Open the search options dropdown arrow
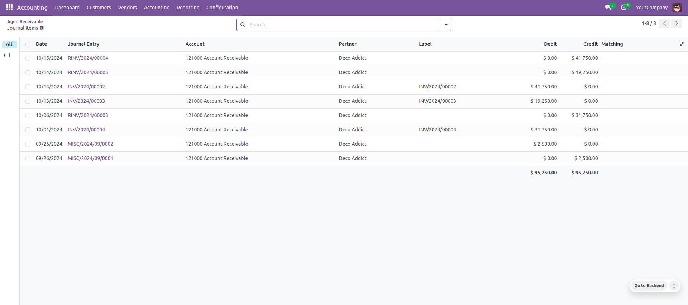The image size is (688, 305). tap(446, 25)
